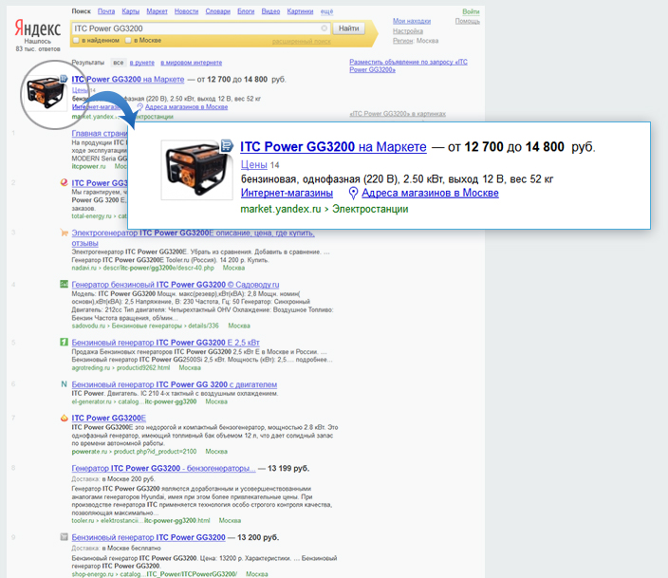The image size is (668, 578).
Task: Click the N favicon of the el-generator.ru result
Action: (64, 384)
